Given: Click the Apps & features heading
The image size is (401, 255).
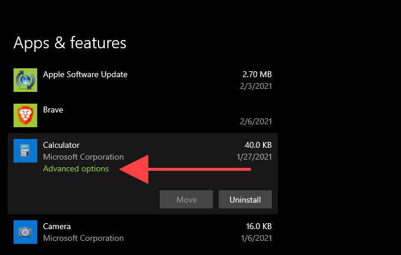Looking at the screenshot, I should point(70,42).
